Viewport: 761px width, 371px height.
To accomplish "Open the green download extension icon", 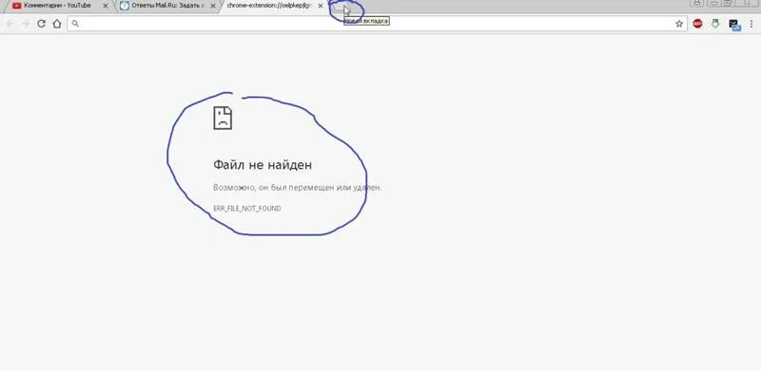I will tap(715, 24).
